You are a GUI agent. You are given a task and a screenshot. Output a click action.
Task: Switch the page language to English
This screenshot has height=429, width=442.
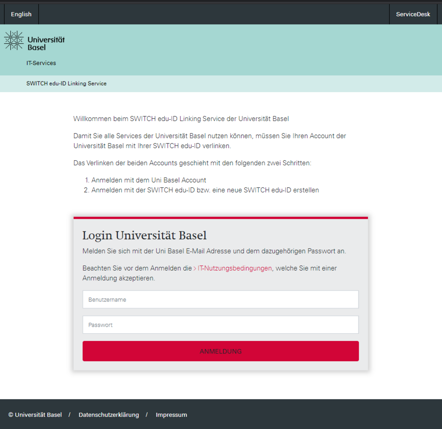coord(21,14)
